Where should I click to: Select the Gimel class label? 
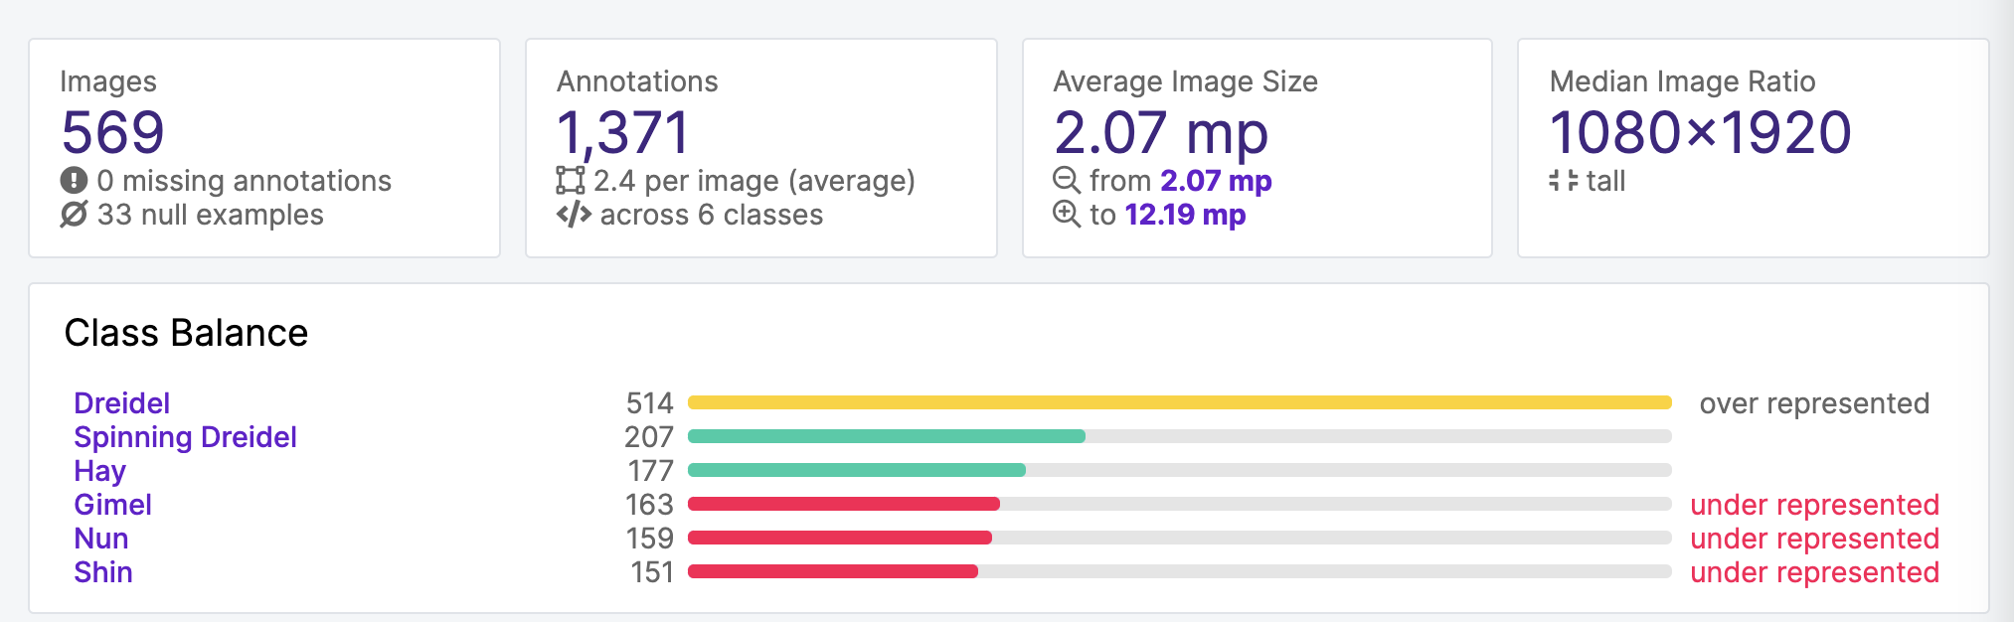point(112,505)
